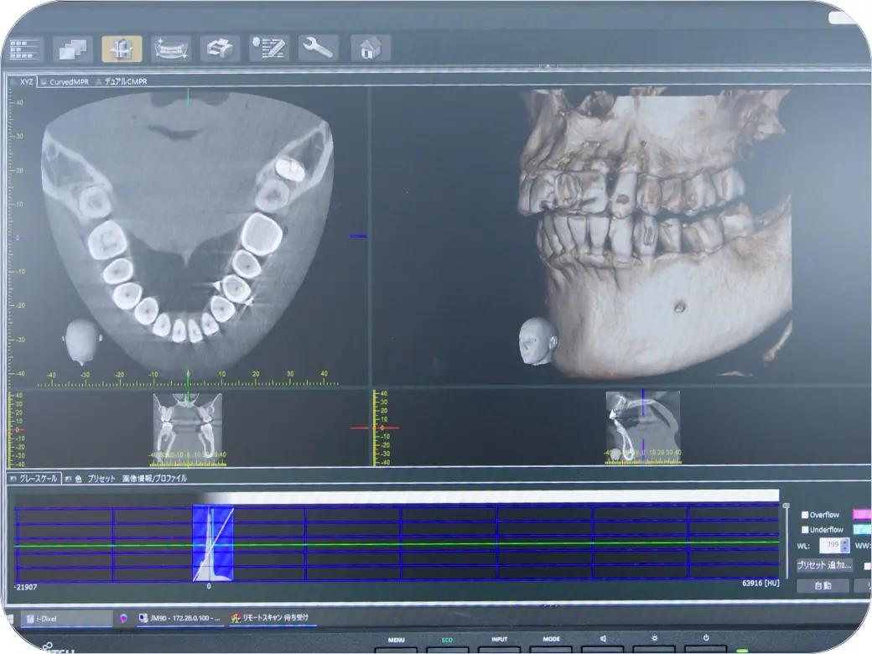Switch to the XYZ tab
Viewport: 872px width, 654px height.
click(x=23, y=81)
